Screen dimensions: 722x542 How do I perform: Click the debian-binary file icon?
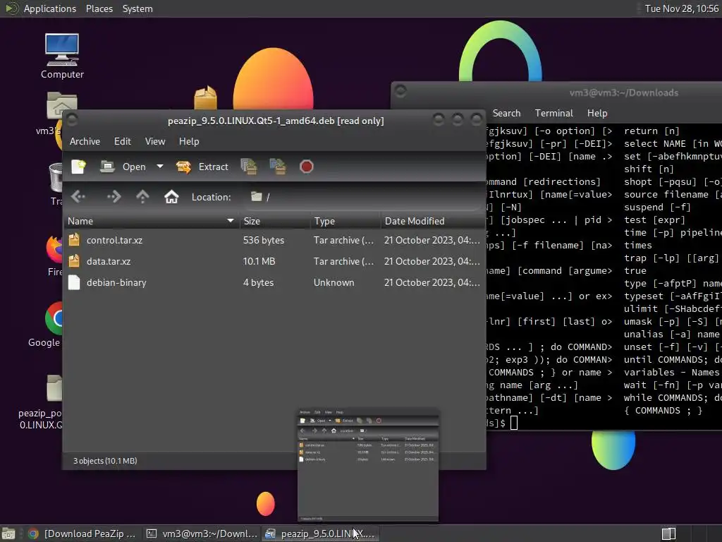pos(74,282)
